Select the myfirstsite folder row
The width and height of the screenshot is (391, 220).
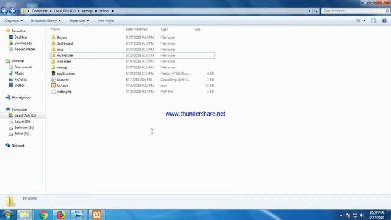[x=132, y=56]
